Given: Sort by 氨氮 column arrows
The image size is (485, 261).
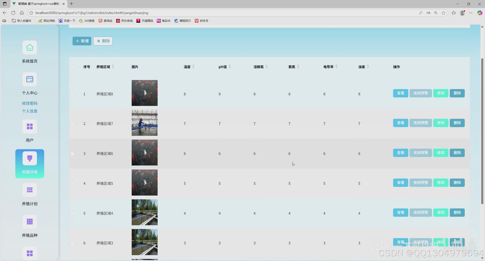Looking at the screenshot, I should click(x=298, y=67).
